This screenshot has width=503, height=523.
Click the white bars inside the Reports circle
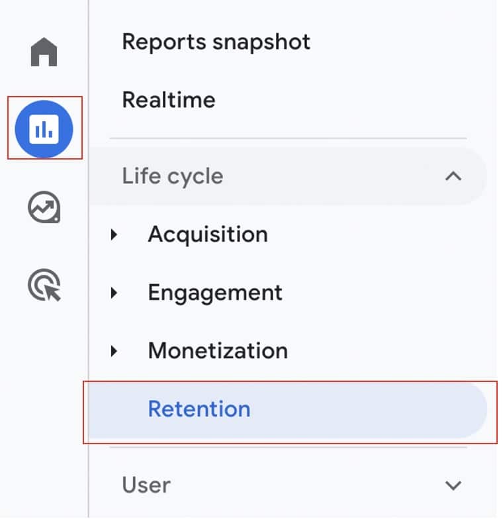[x=44, y=129]
